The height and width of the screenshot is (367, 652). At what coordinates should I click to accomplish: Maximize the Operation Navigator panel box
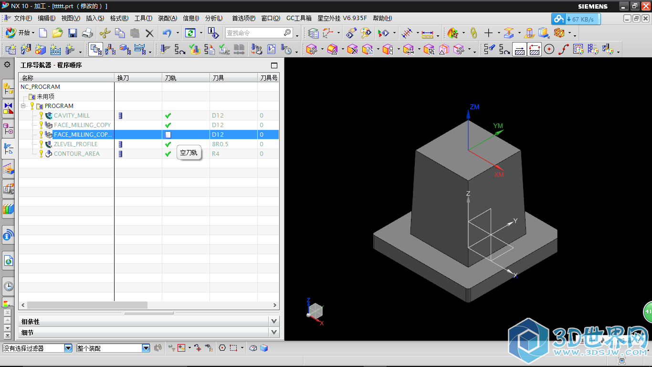tap(274, 65)
